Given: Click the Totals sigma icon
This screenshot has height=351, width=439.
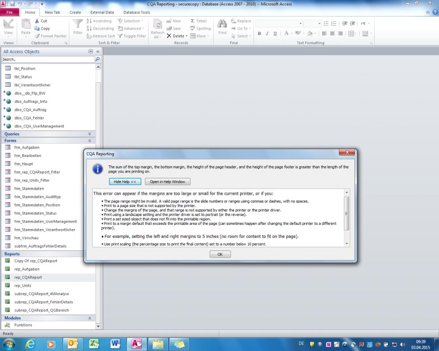Looking at the screenshot, I should 193,21.
